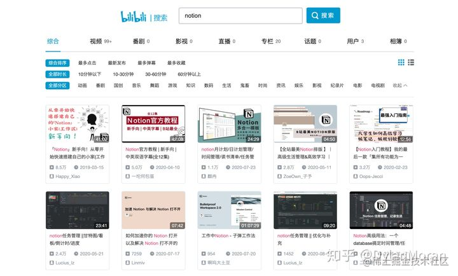Open title 「Notion」新手向！从零开始

(x=77, y=153)
